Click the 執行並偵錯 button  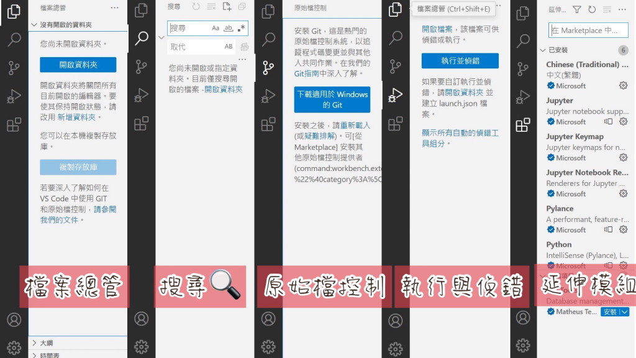(x=460, y=60)
